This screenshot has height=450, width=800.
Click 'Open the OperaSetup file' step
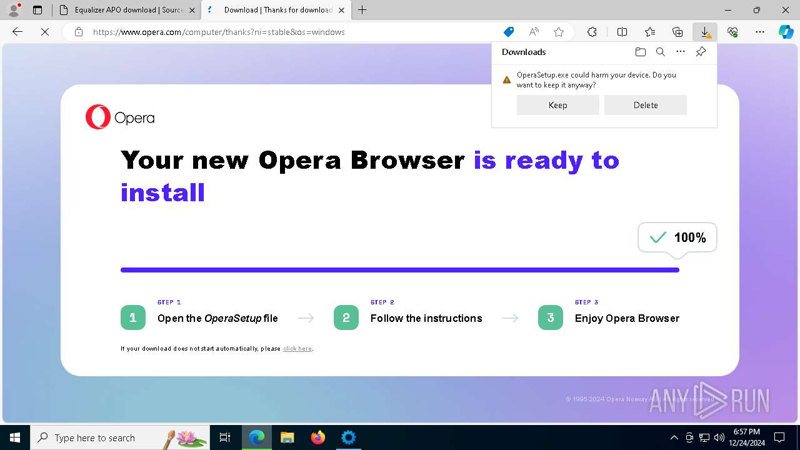point(217,318)
